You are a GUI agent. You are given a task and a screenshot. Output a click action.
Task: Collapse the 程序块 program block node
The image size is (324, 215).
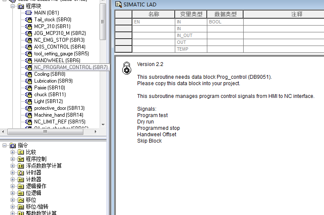pos(13,6)
